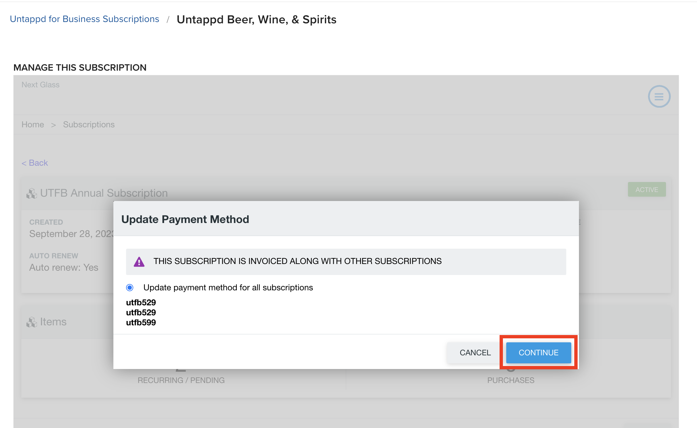Click the 'Untappd Beer, Wine, & Spirits' heading
The height and width of the screenshot is (428, 697).
coord(256,19)
